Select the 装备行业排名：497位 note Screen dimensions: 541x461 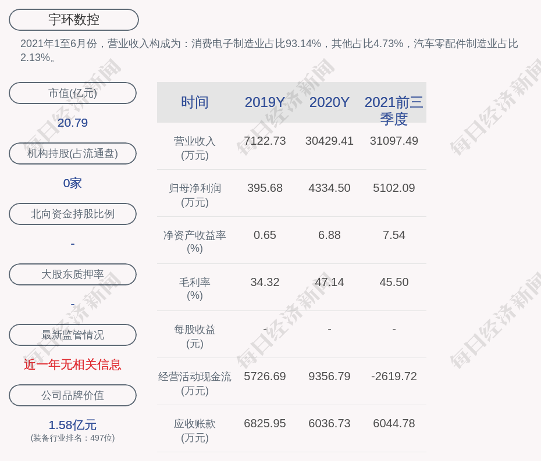pyautogui.click(x=73, y=438)
